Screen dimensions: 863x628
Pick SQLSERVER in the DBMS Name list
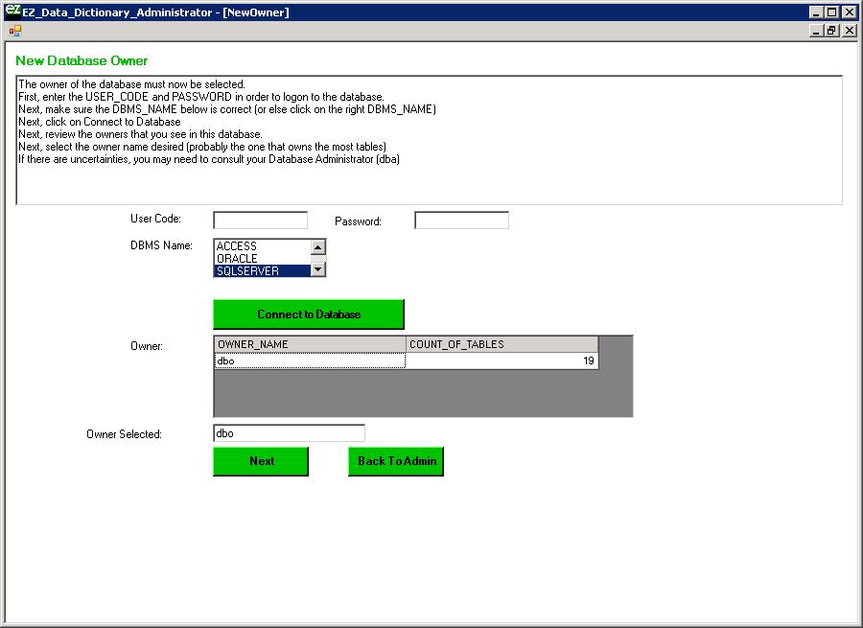coord(261,271)
